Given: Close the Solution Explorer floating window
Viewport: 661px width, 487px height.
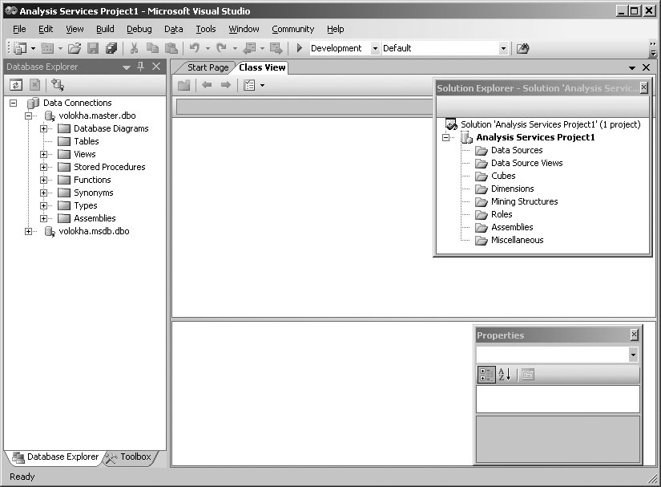Looking at the screenshot, I should click(x=643, y=88).
